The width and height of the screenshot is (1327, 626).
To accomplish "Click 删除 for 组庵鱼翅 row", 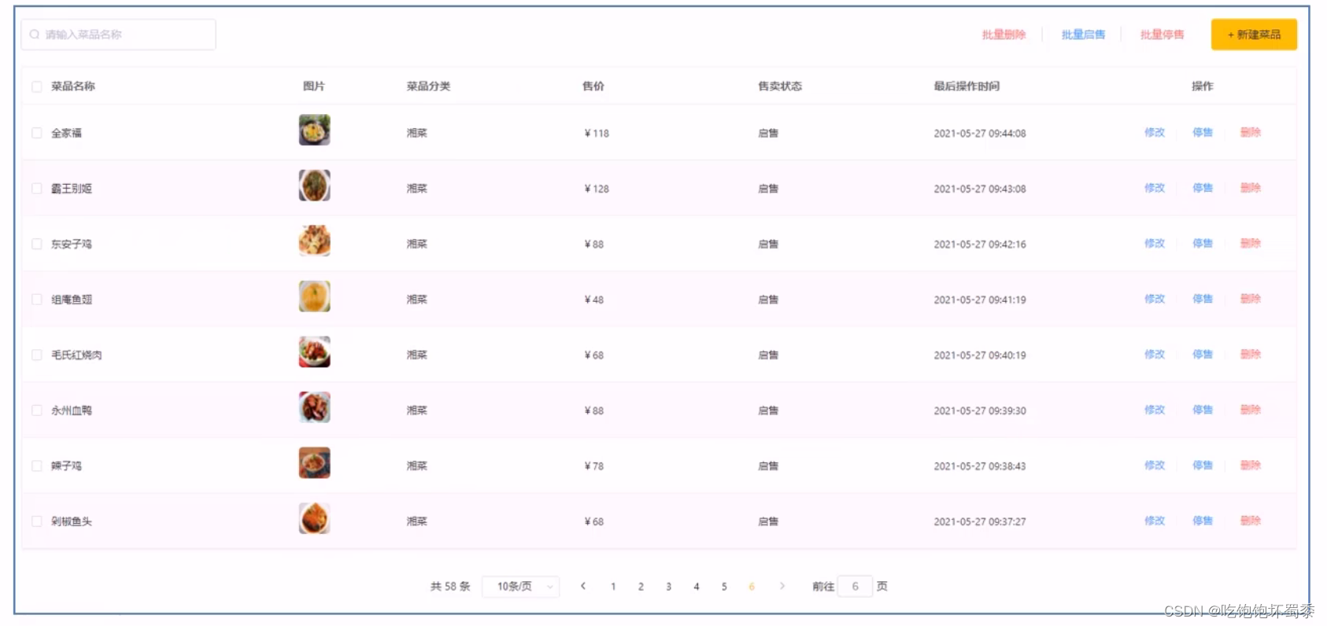I will [x=1251, y=299].
